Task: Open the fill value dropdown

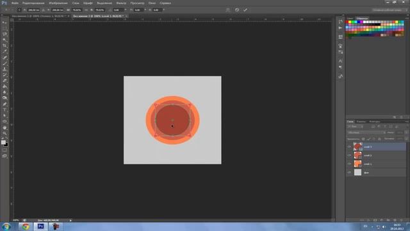Action: tap(406, 139)
